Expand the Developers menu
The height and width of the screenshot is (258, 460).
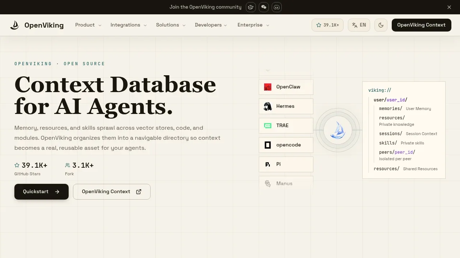tap(211, 25)
